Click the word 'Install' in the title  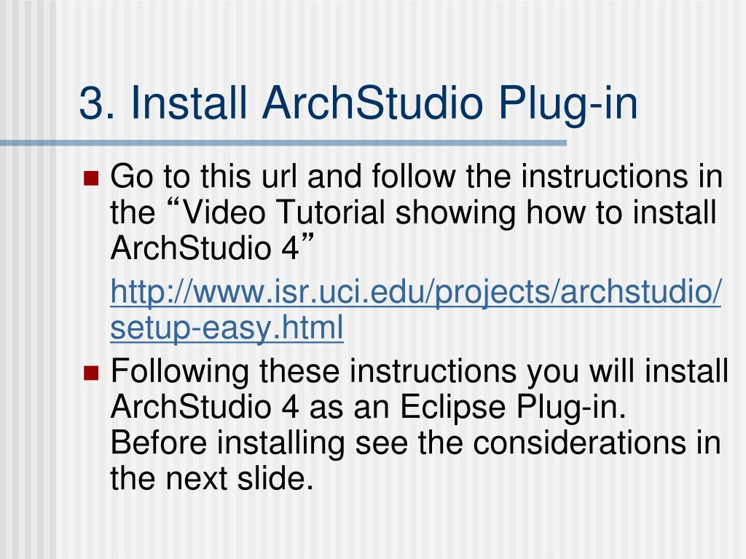(189, 103)
